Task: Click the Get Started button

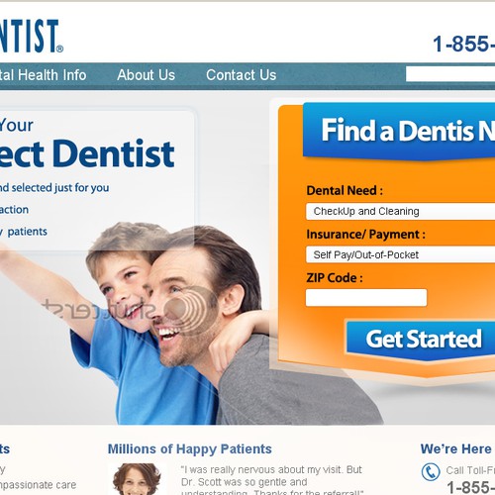Action: click(421, 340)
